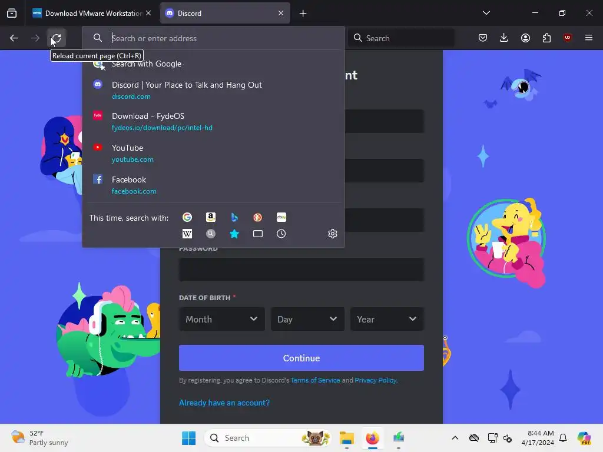Click the Windows taskbar Search box

point(268,438)
